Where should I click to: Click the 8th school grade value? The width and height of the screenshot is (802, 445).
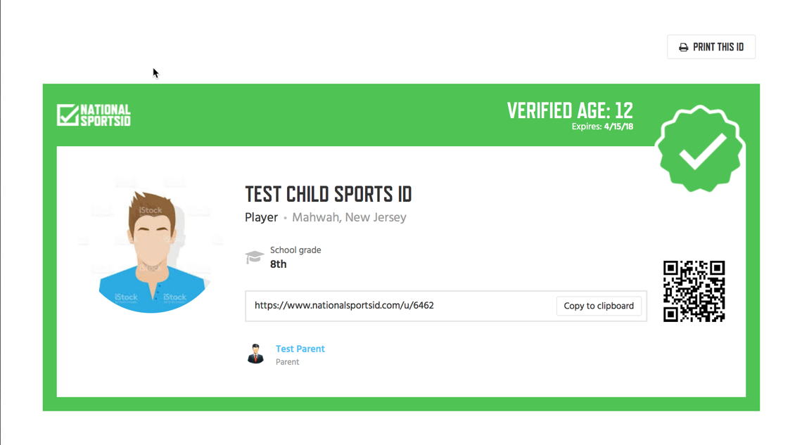pos(279,264)
